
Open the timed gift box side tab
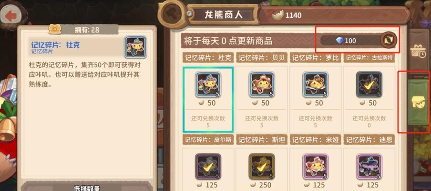(x=418, y=52)
